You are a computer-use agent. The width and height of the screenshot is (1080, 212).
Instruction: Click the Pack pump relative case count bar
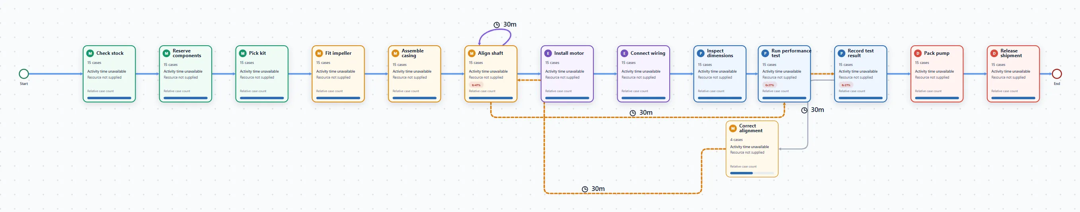[937, 98]
